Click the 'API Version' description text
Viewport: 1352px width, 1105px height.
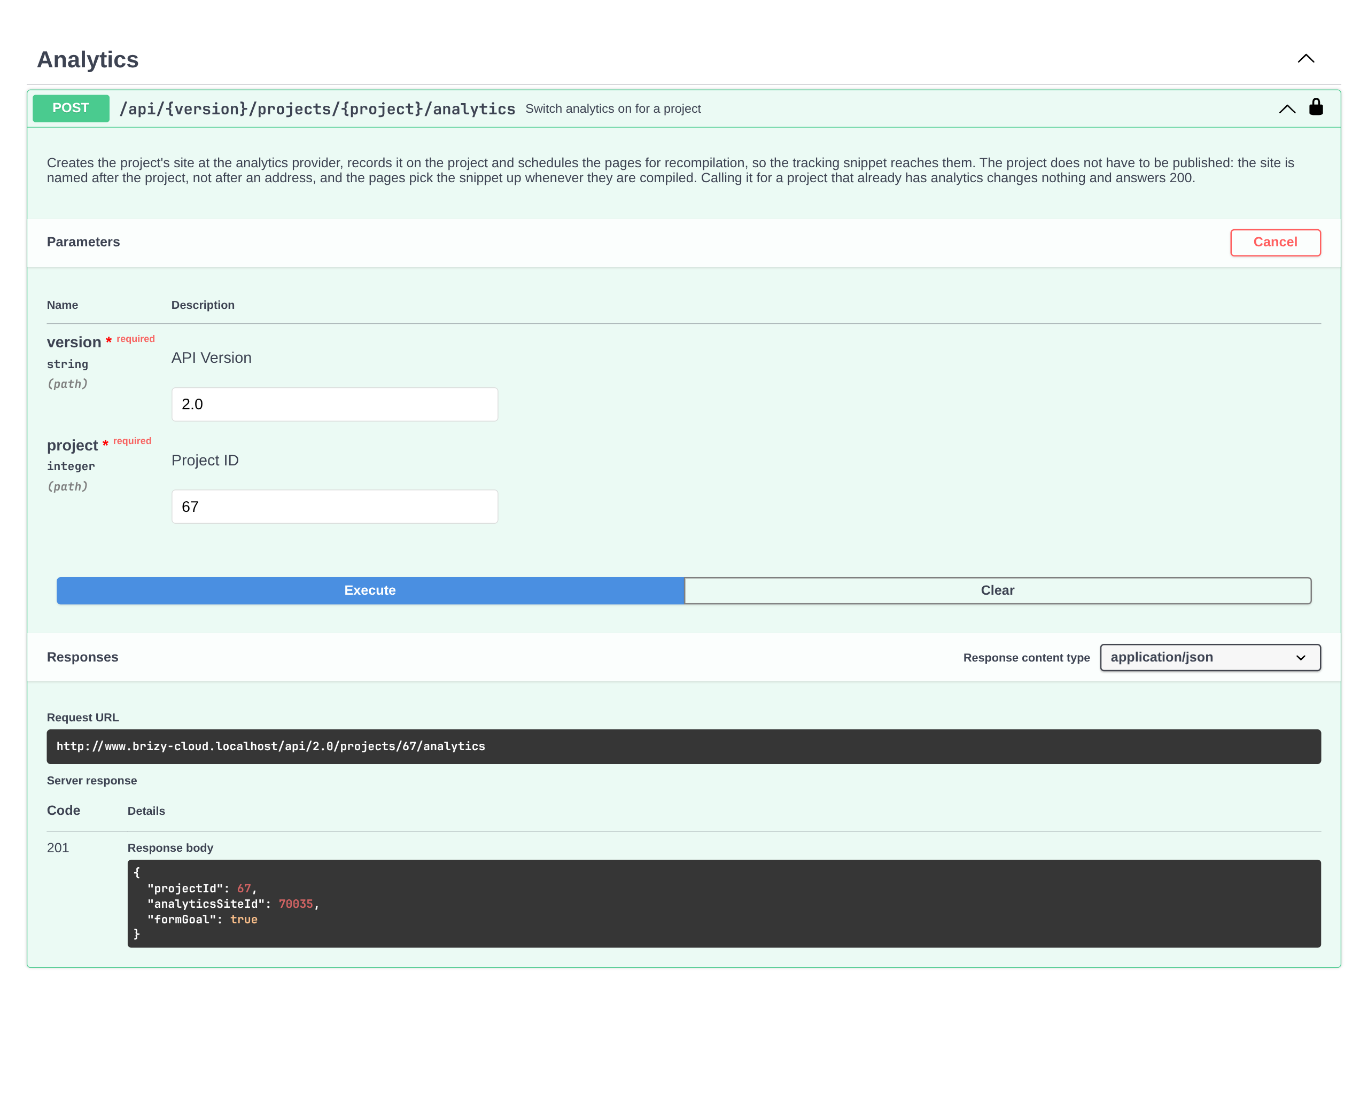point(211,357)
